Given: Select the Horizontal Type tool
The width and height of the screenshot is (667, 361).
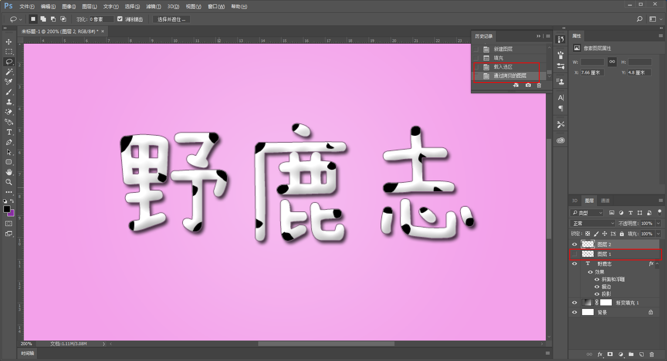Looking at the screenshot, I should click(8, 132).
